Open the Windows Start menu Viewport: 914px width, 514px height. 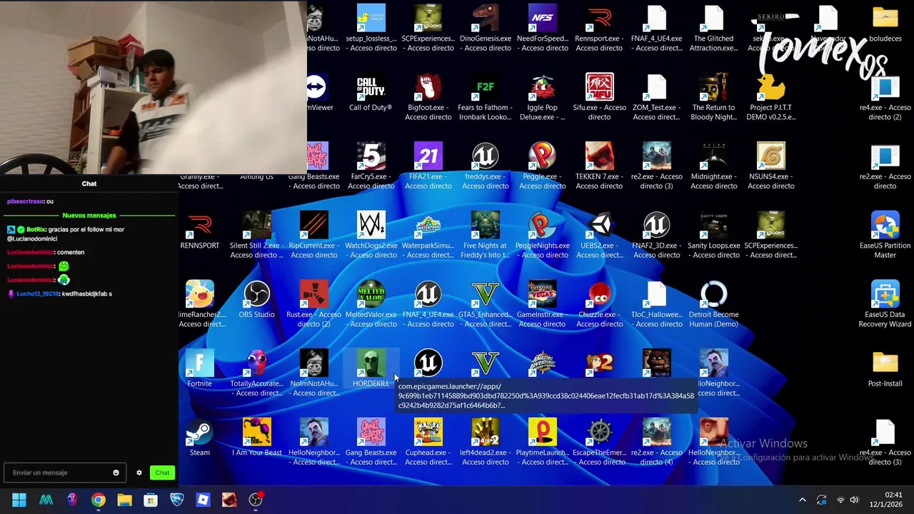[19, 500]
